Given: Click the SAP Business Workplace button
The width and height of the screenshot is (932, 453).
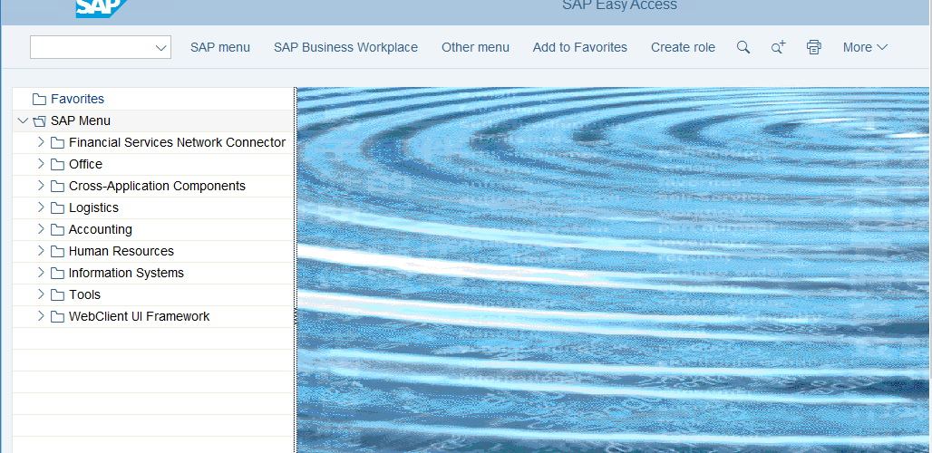Looking at the screenshot, I should click(345, 47).
